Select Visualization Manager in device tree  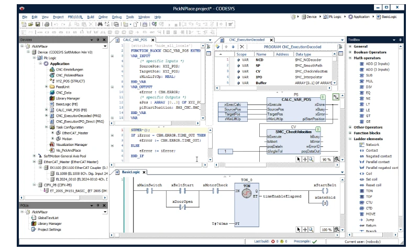click(69, 144)
